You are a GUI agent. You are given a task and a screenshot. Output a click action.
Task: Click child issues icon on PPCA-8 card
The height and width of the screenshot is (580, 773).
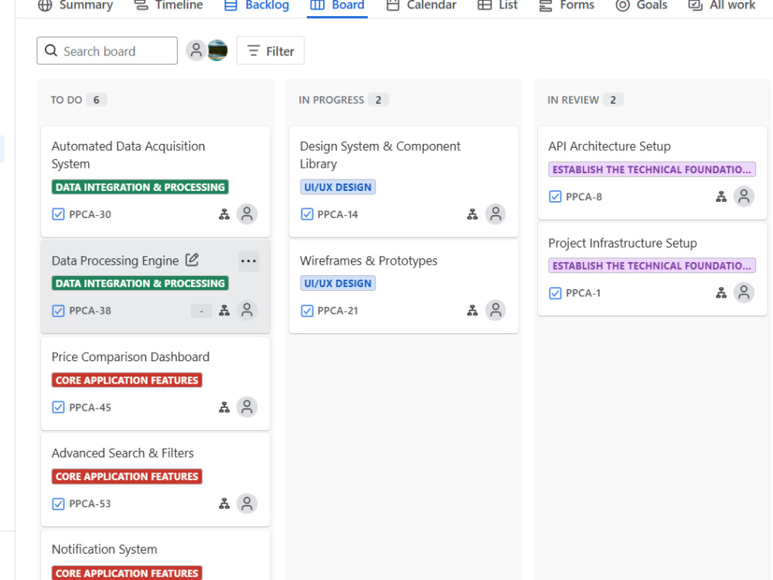(x=721, y=196)
